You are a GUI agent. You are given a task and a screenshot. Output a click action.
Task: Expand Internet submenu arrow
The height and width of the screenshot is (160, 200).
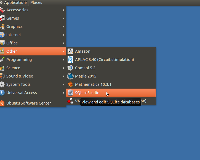click(63, 35)
